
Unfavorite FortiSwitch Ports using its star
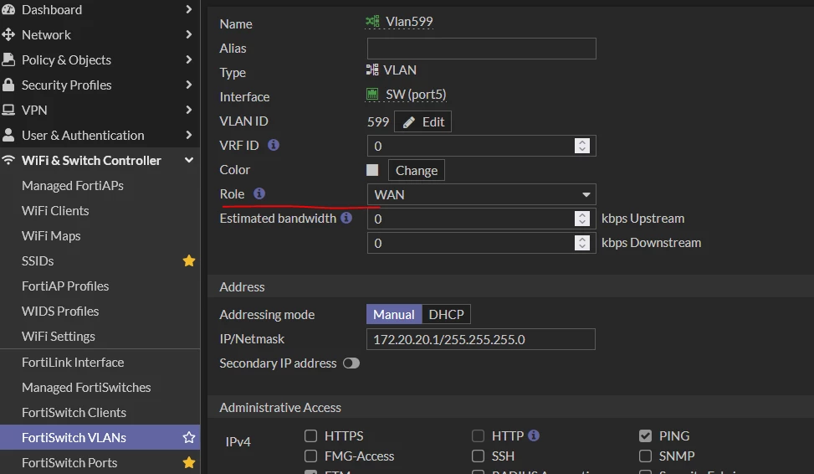pos(189,462)
